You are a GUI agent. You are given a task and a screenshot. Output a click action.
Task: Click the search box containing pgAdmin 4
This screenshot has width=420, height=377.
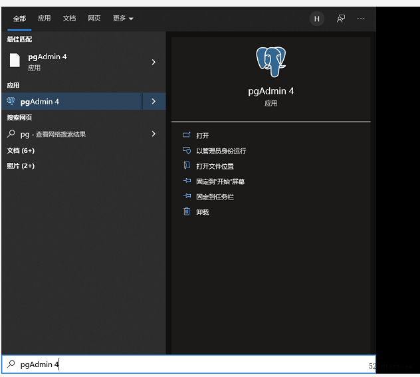point(189,364)
